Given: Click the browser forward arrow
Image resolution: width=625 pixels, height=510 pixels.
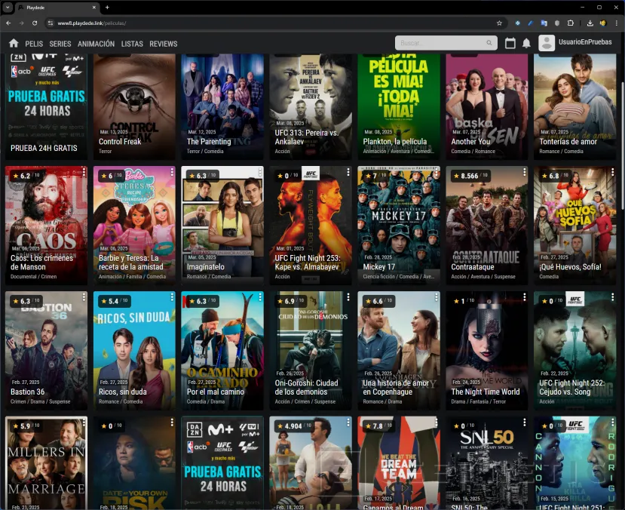Looking at the screenshot, I should click(22, 23).
